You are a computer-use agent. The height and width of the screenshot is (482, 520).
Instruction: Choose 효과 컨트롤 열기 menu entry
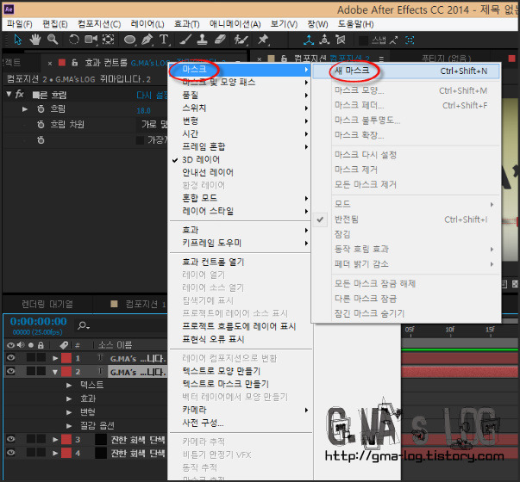[x=213, y=263]
